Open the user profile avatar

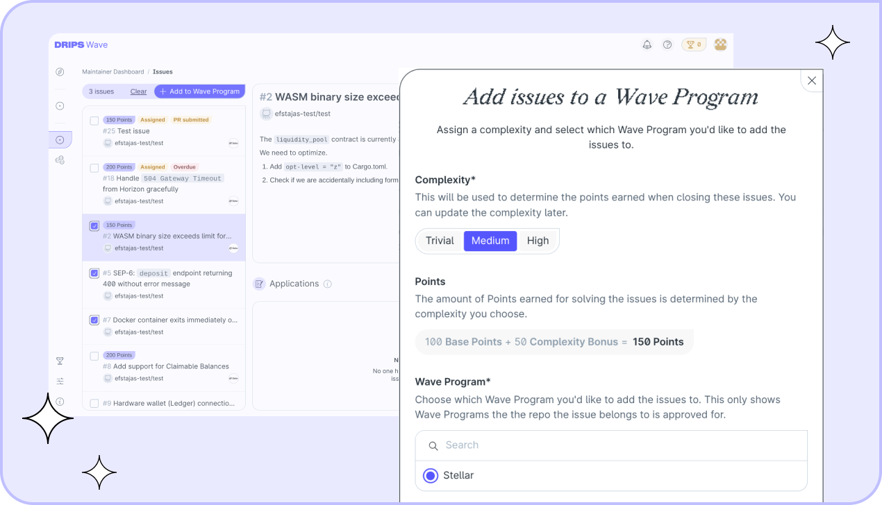pyautogui.click(x=721, y=44)
